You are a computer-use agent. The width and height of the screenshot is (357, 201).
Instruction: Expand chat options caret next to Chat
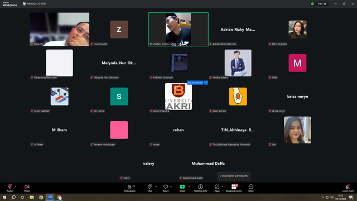tap(156, 187)
